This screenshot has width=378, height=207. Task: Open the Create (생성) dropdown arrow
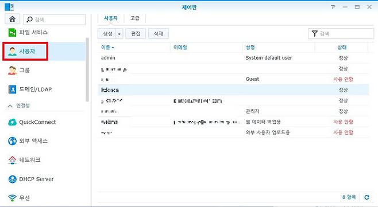[x=119, y=34]
